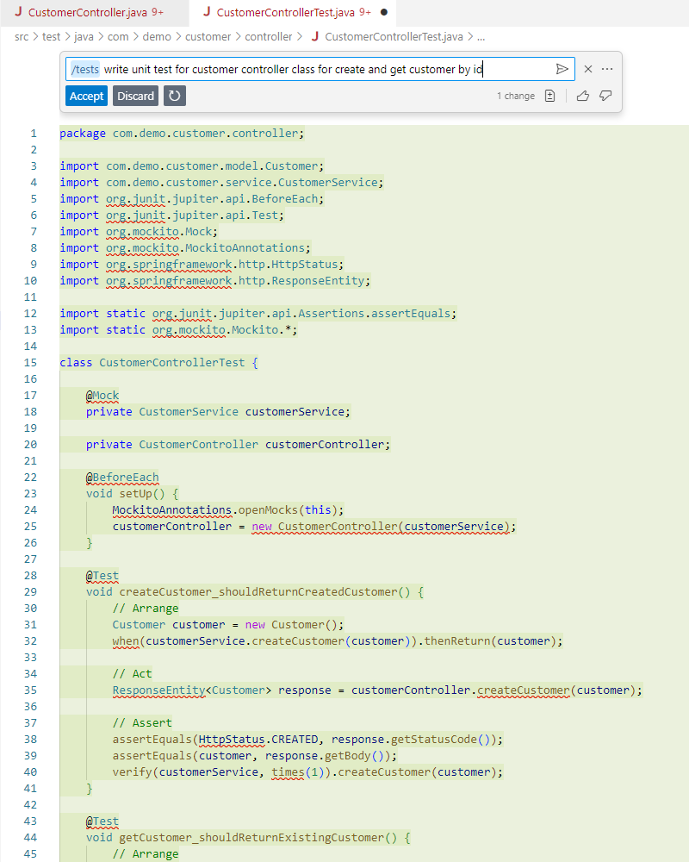Click the ResponseEntity import on line 10

click(214, 281)
